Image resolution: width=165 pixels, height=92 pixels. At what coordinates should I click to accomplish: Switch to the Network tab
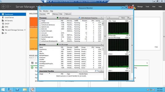[68, 14]
